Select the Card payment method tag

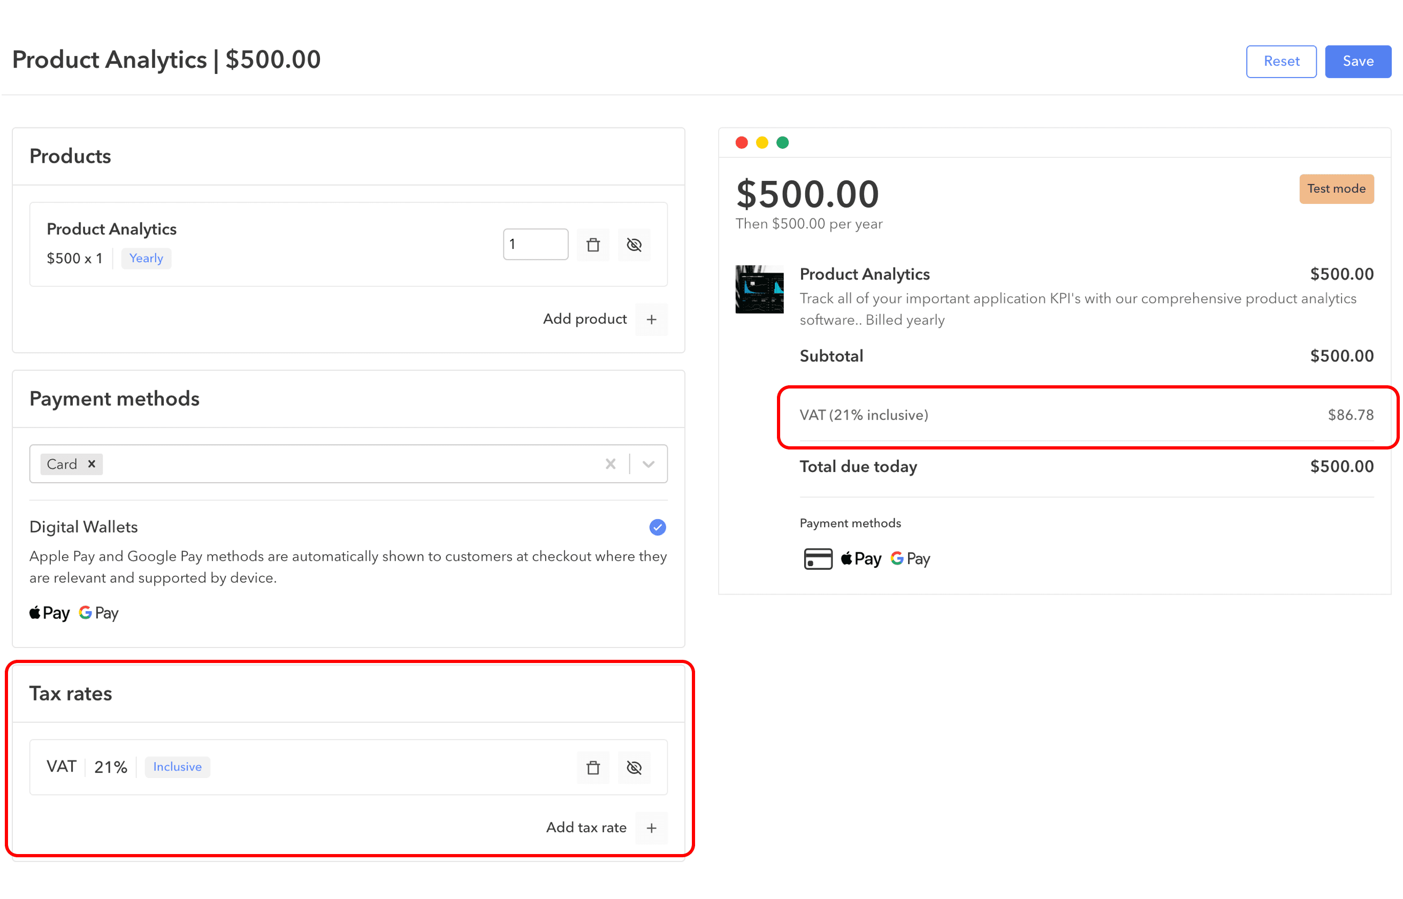(68, 463)
